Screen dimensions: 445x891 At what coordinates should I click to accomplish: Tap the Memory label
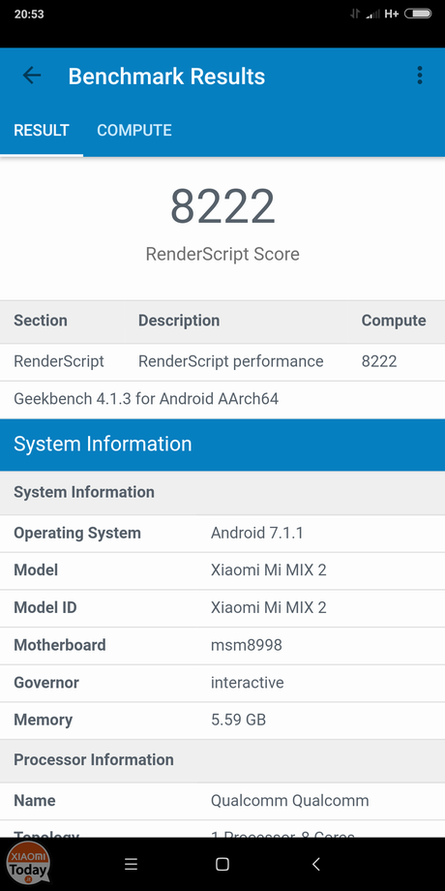point(44,720)
